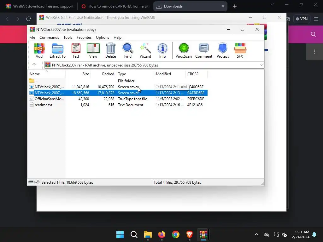
Task: Click the three-dot menu in the browser page
Action: [x=314, y=52]
